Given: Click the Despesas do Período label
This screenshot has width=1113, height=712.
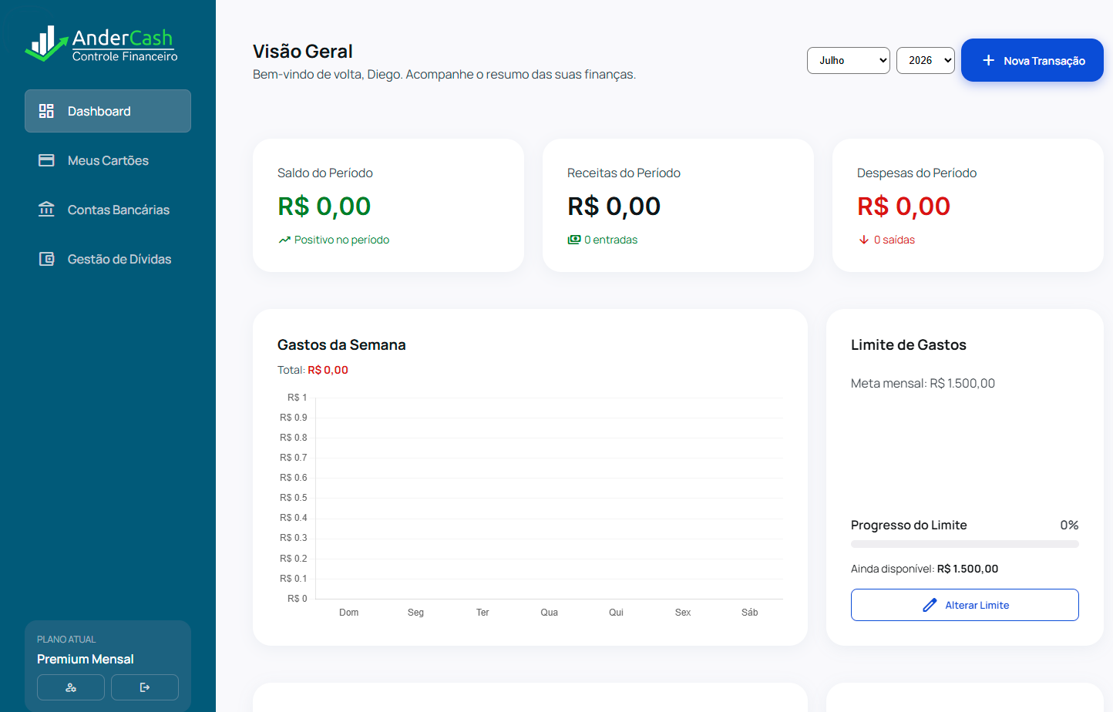Looking at the screenshot, I should (x=916, y=173).
